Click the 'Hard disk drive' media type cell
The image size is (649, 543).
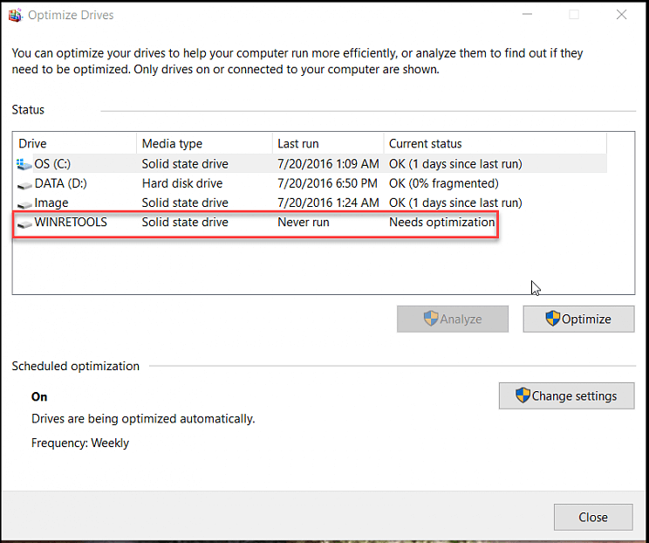point(182,183)
